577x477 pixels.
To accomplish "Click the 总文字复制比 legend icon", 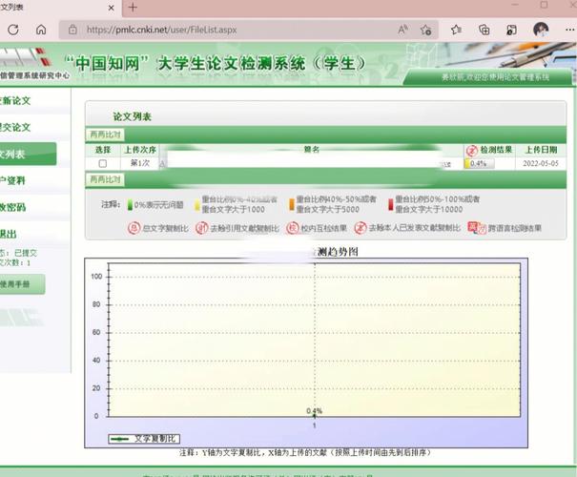I will (134, 228).
